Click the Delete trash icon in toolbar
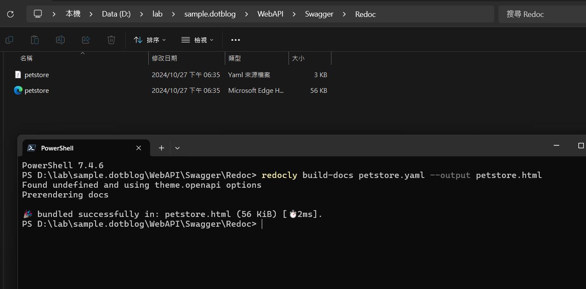The height and width of the screenshot is (289, 586). (x=111, y=40)
